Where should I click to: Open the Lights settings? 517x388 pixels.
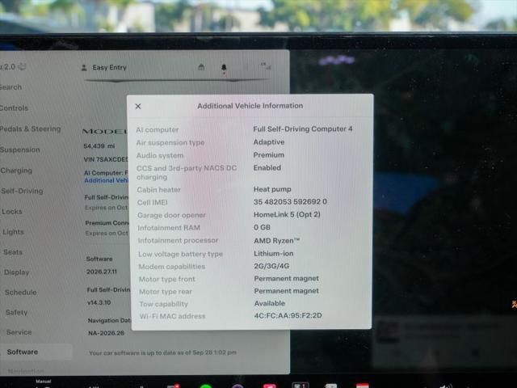[13, 232]
